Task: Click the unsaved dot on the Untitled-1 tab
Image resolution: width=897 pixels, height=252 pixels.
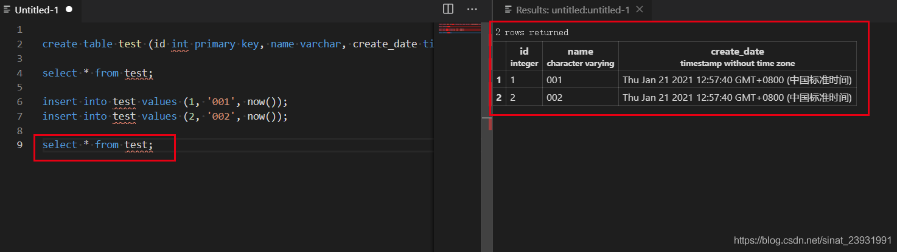Action: point(69,10)
